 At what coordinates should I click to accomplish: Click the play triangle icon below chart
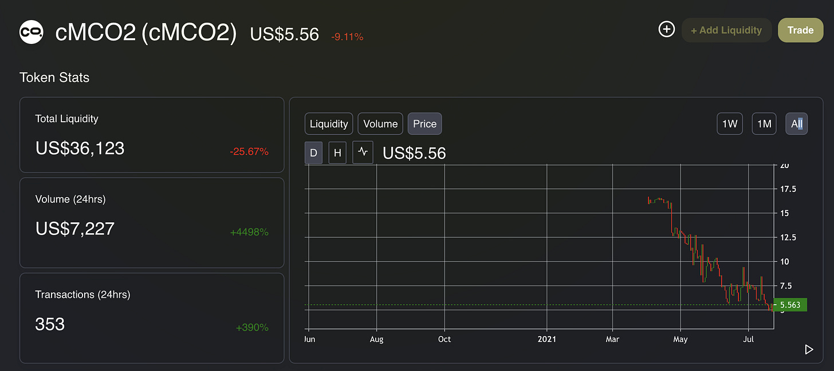809,349
